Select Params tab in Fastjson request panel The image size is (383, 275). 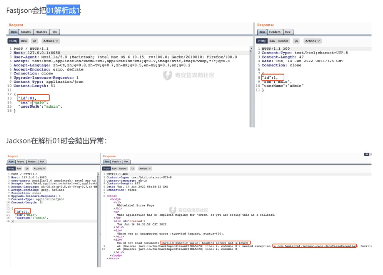click(x=26, y=32)
